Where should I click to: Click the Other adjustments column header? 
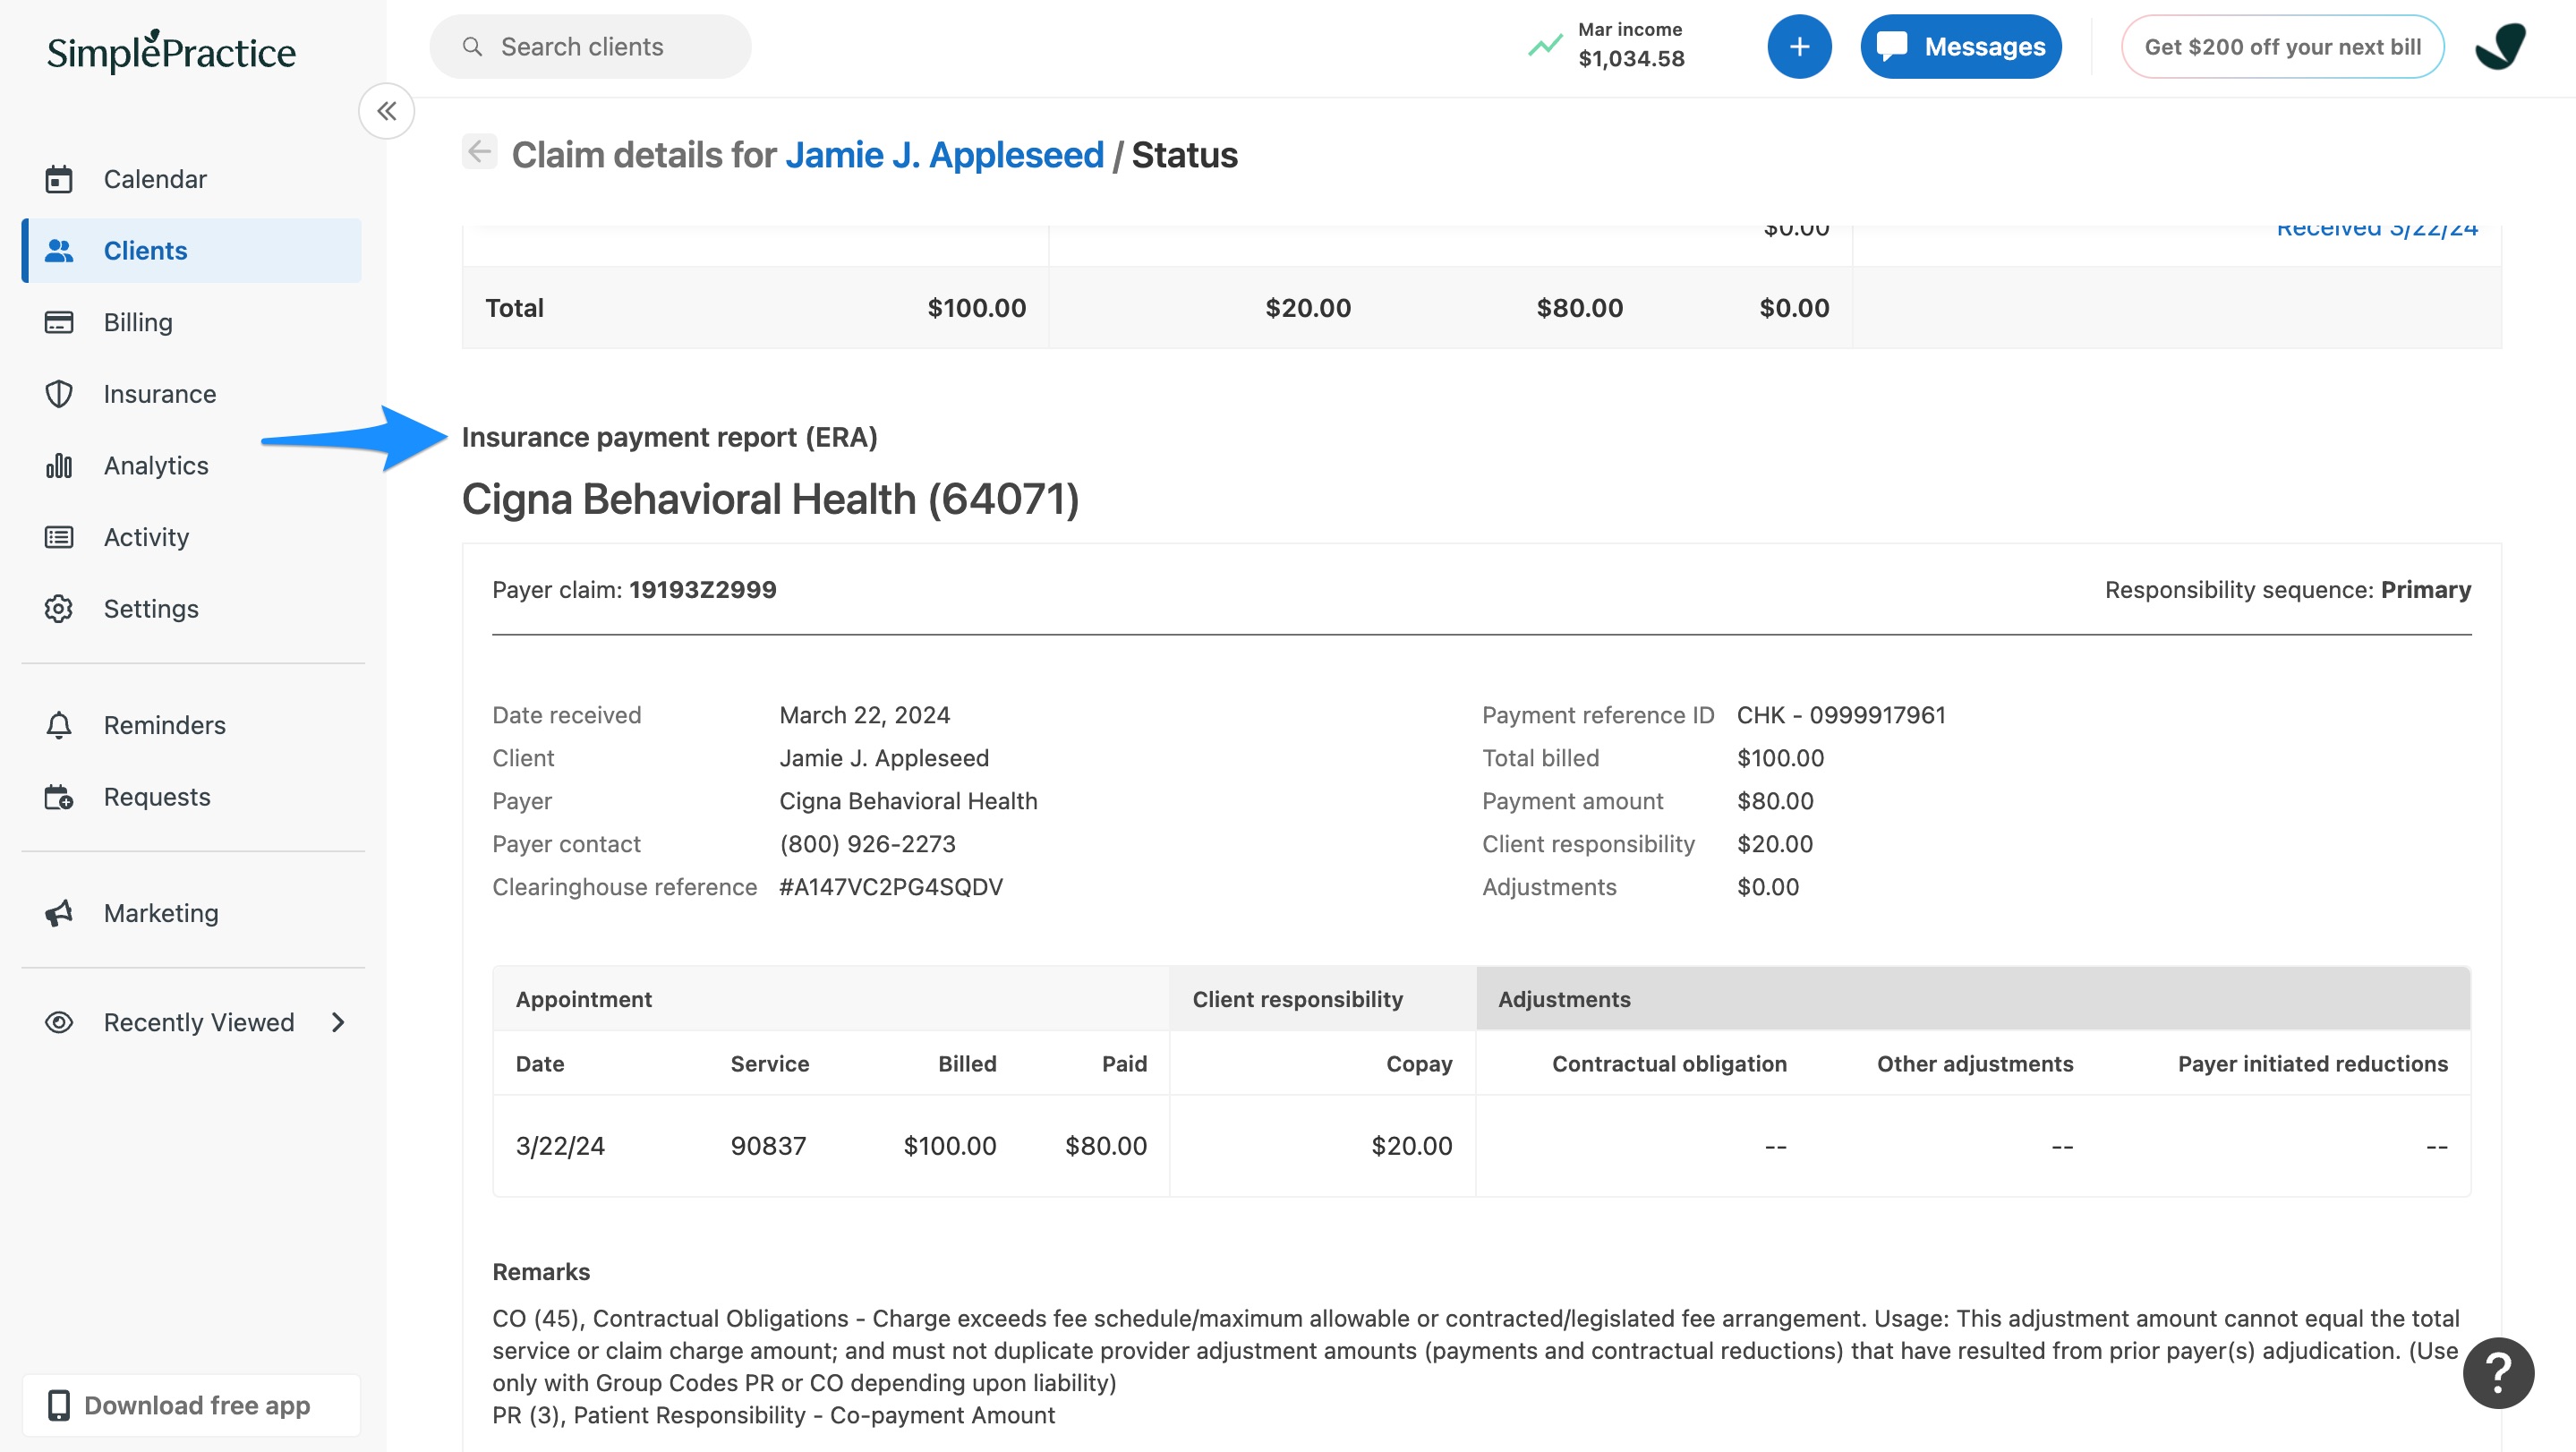pos(1974,1064)
